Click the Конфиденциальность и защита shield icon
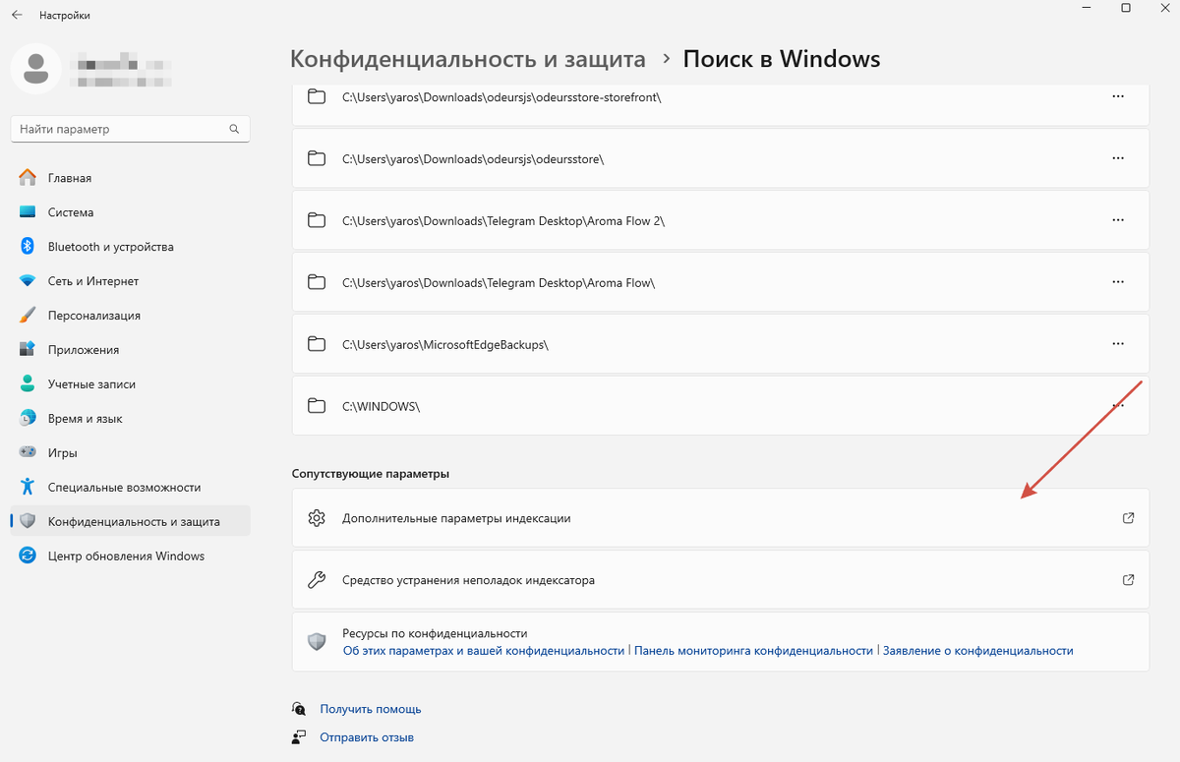This screenshot has height=762, width=1180. [28, 521]
